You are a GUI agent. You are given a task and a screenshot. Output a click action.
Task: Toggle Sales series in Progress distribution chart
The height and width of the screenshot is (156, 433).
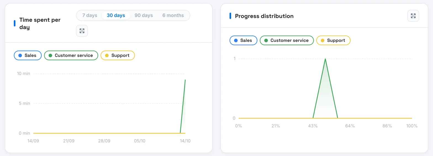243,40
